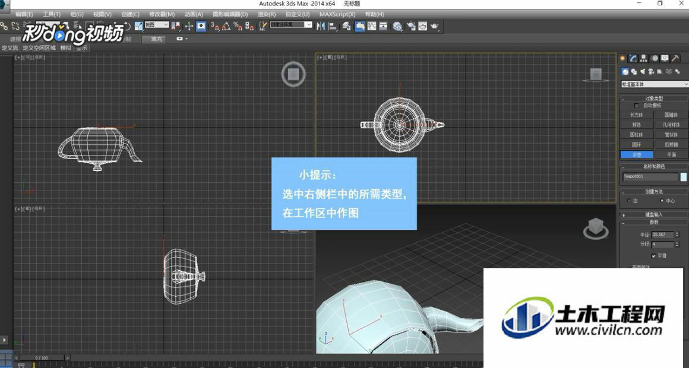Click the 圆锥体 cone button
This screenshot has height=368, width=689.
pos(671,115)
